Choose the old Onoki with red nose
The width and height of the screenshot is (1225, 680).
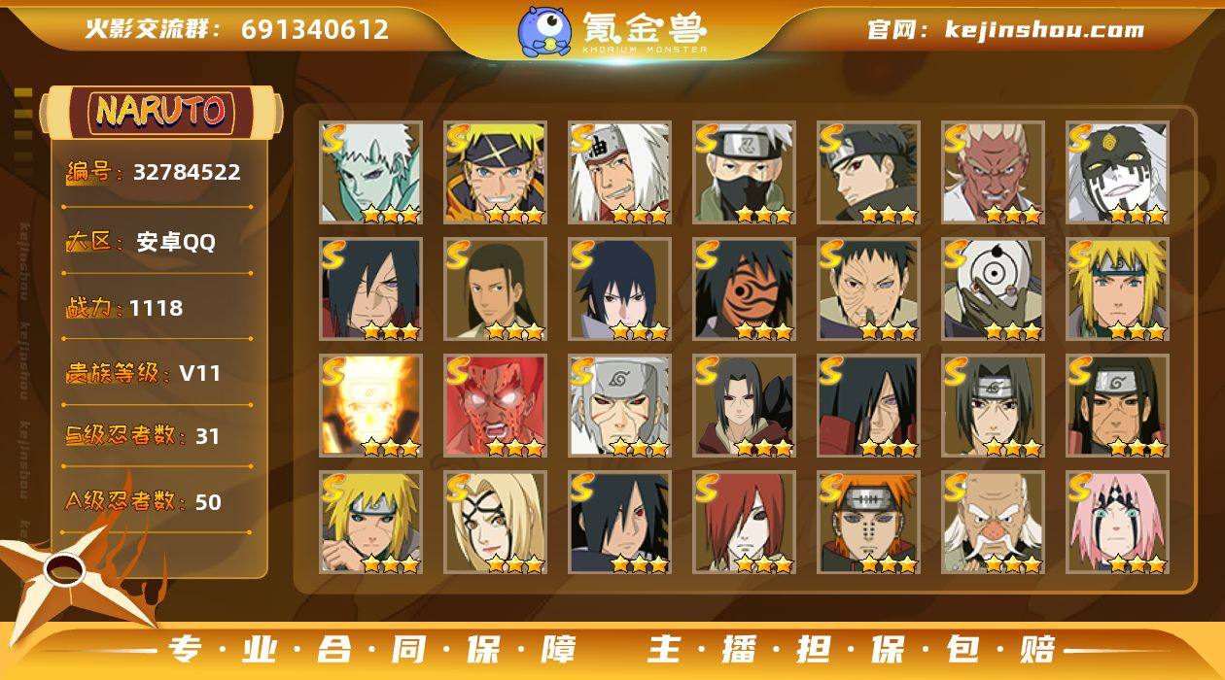click(994, 523)
